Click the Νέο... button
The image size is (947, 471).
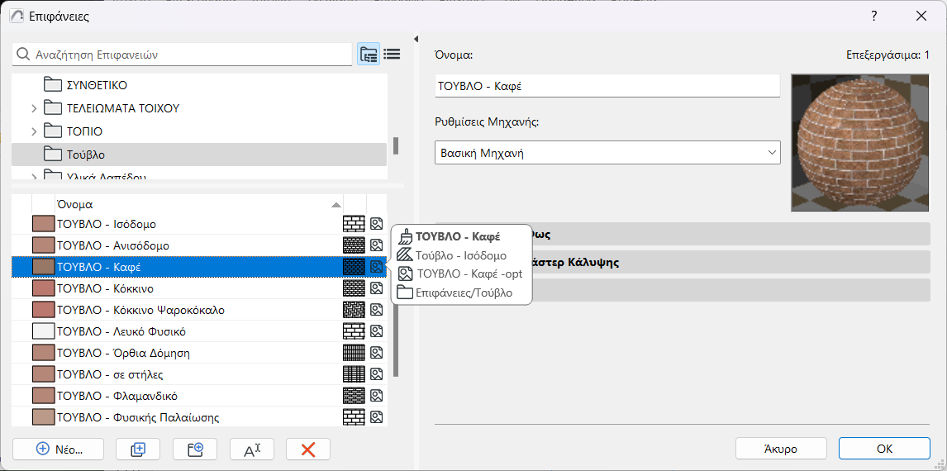58,449
